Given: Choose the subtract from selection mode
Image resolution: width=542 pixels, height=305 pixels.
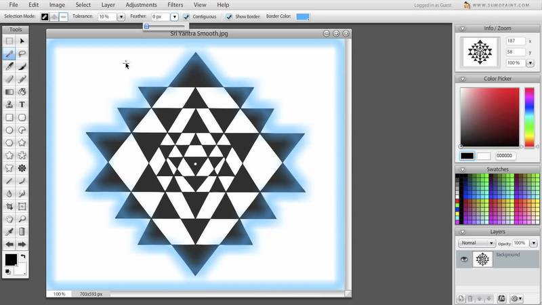Looking at the screenshot, I should tap(63, 16).
